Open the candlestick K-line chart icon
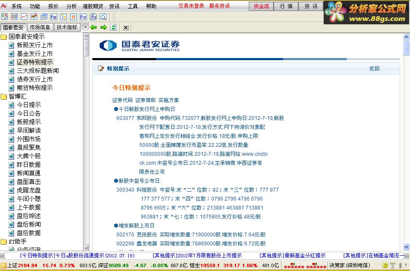The width and height of the screenshot is (410, 271). click(x=34, y=17)
